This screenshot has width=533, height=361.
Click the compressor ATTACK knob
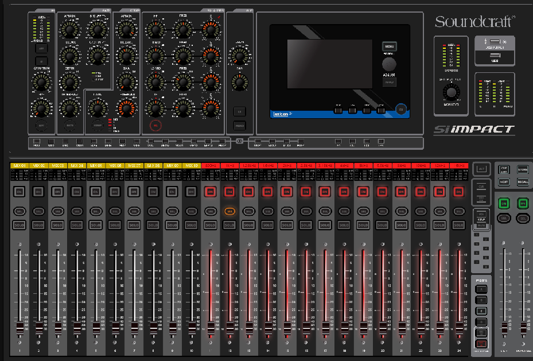click(x=126, y=30)
